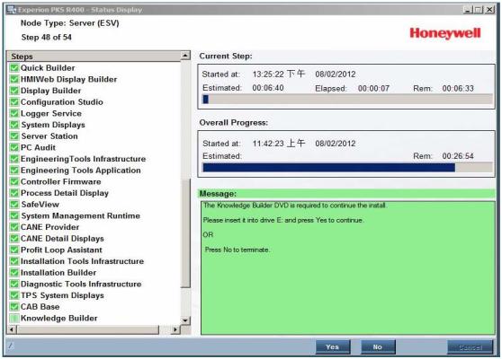Click green checkmark icon beside CAB Base
This screenshot has width=502, height=359.
click(x=14, y=307)
